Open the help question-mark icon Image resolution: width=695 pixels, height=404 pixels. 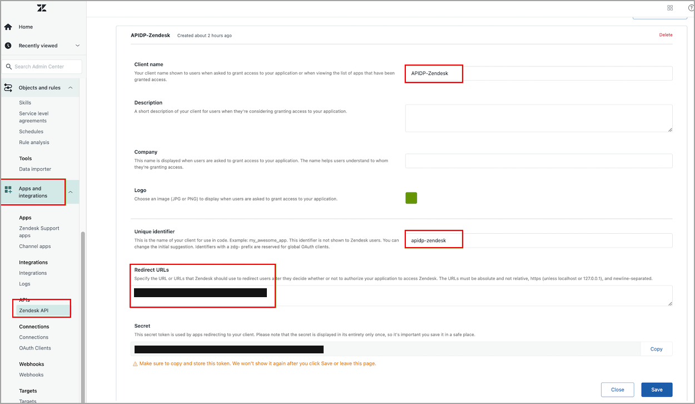coord(691,8)
